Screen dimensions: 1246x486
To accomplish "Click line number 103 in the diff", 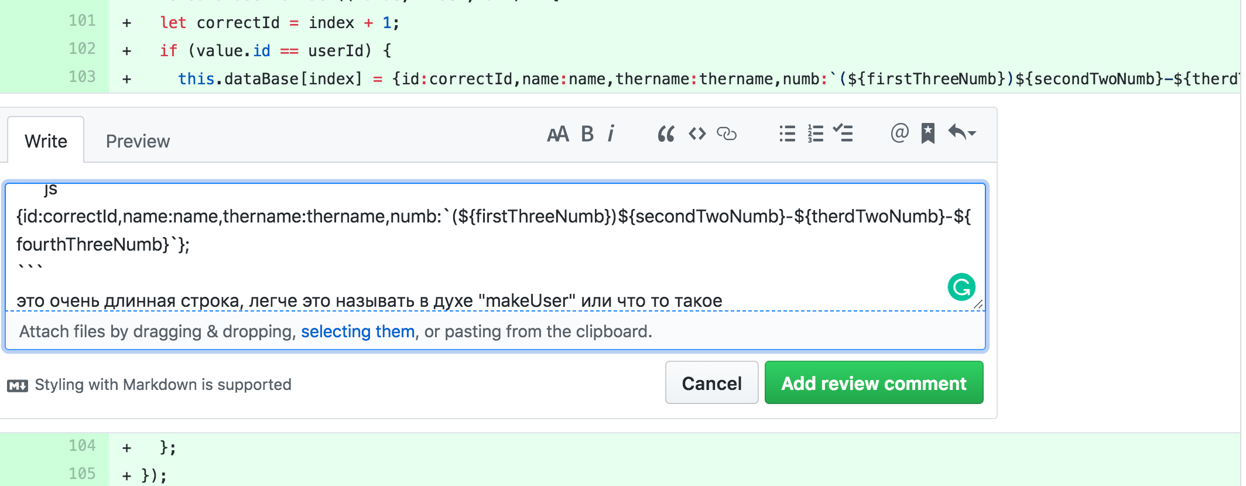I will (82, 77).
